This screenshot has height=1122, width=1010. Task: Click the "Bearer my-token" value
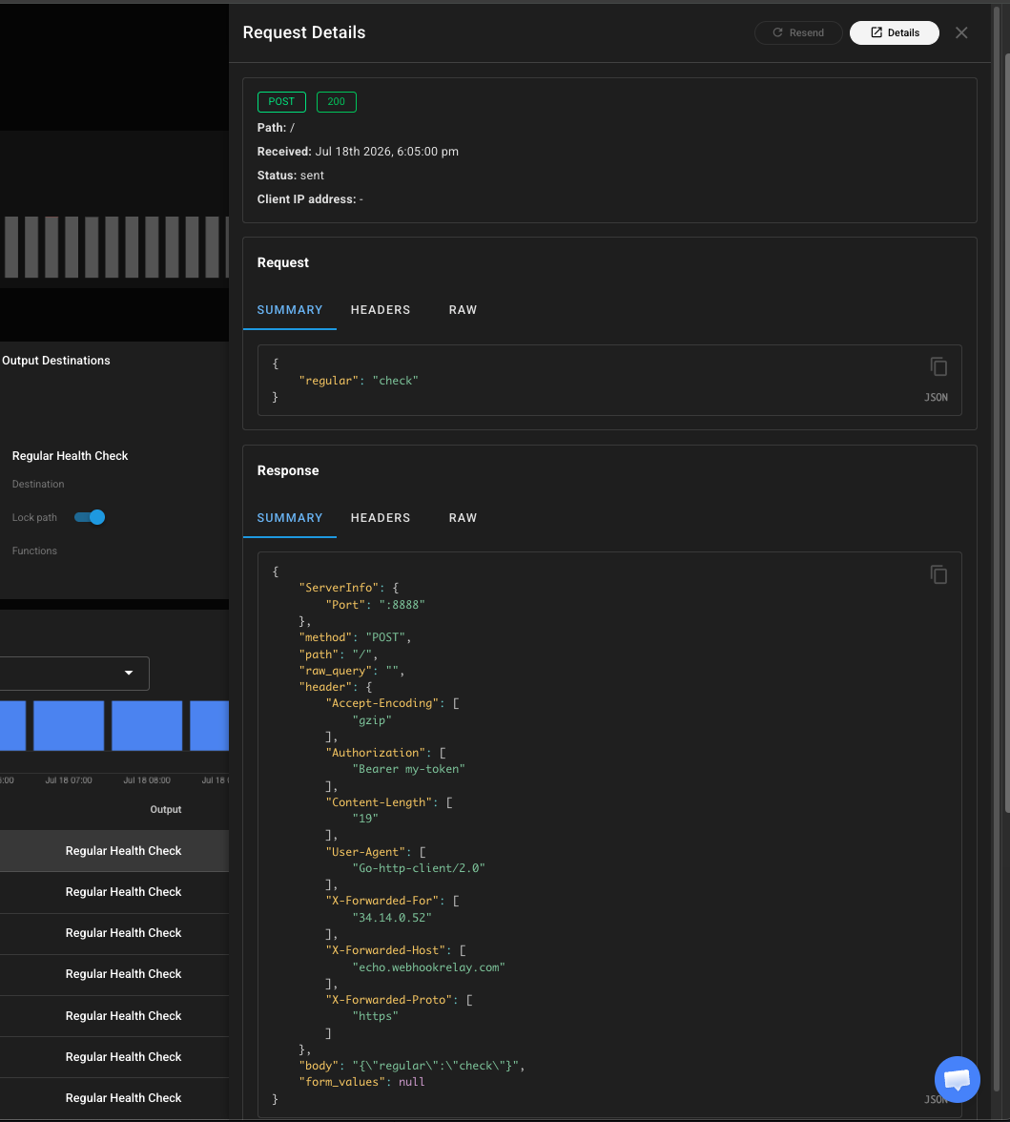coord(408,769)
